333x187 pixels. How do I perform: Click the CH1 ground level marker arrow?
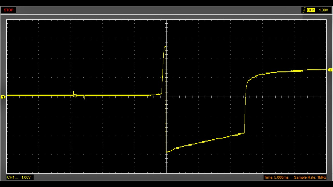[3, 97]
